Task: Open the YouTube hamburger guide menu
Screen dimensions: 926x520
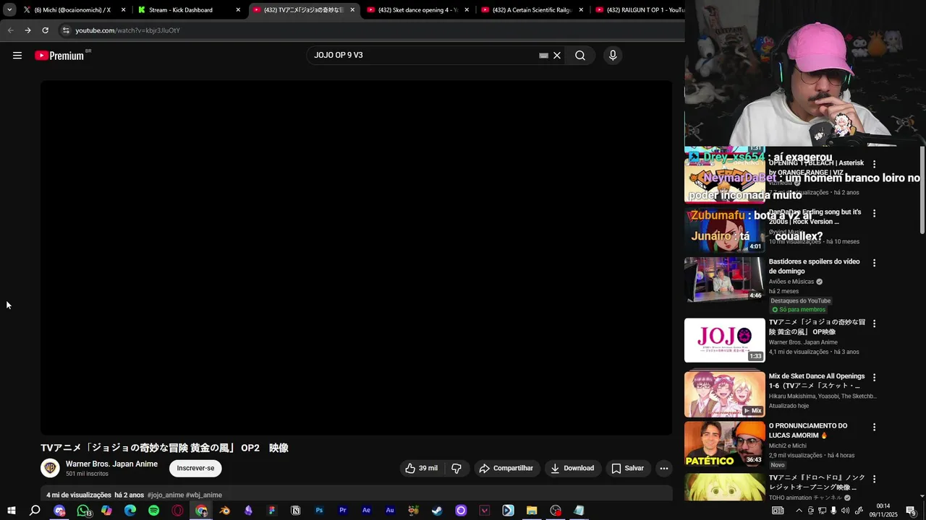Action: 17,56
